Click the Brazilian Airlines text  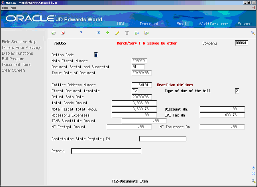point(175,85)
